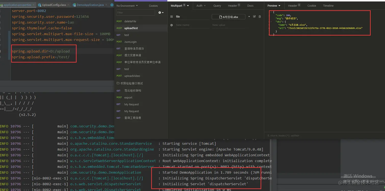Open the Multipart body type dropdown
The width and height of the screenshot is (385, 191).
[x=180, y=6]
